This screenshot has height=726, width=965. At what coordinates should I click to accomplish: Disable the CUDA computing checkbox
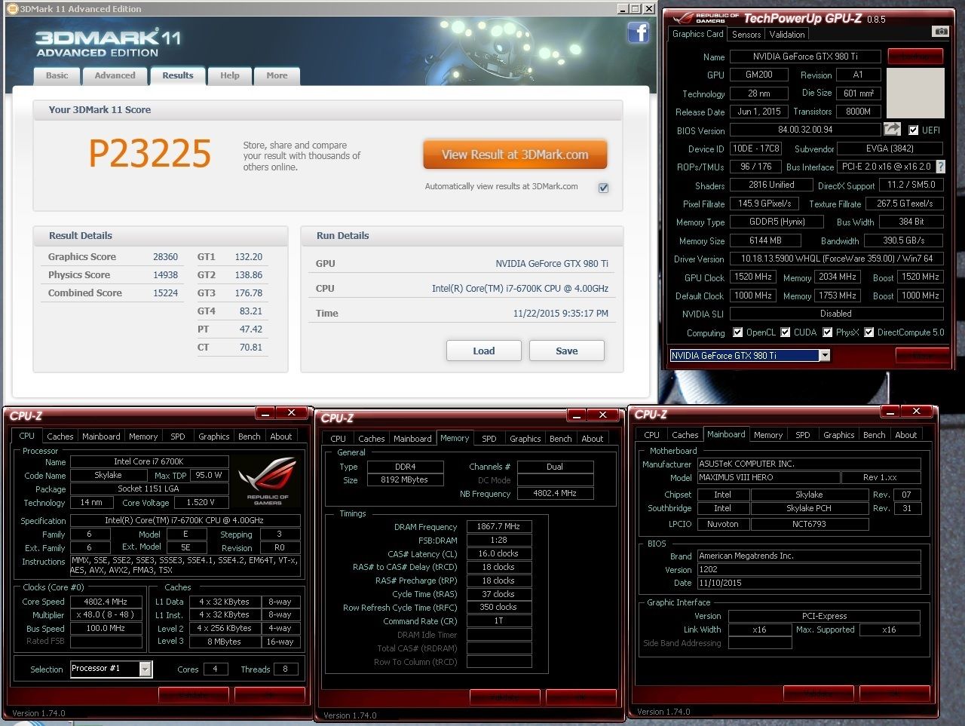click(x=786, y=332)
